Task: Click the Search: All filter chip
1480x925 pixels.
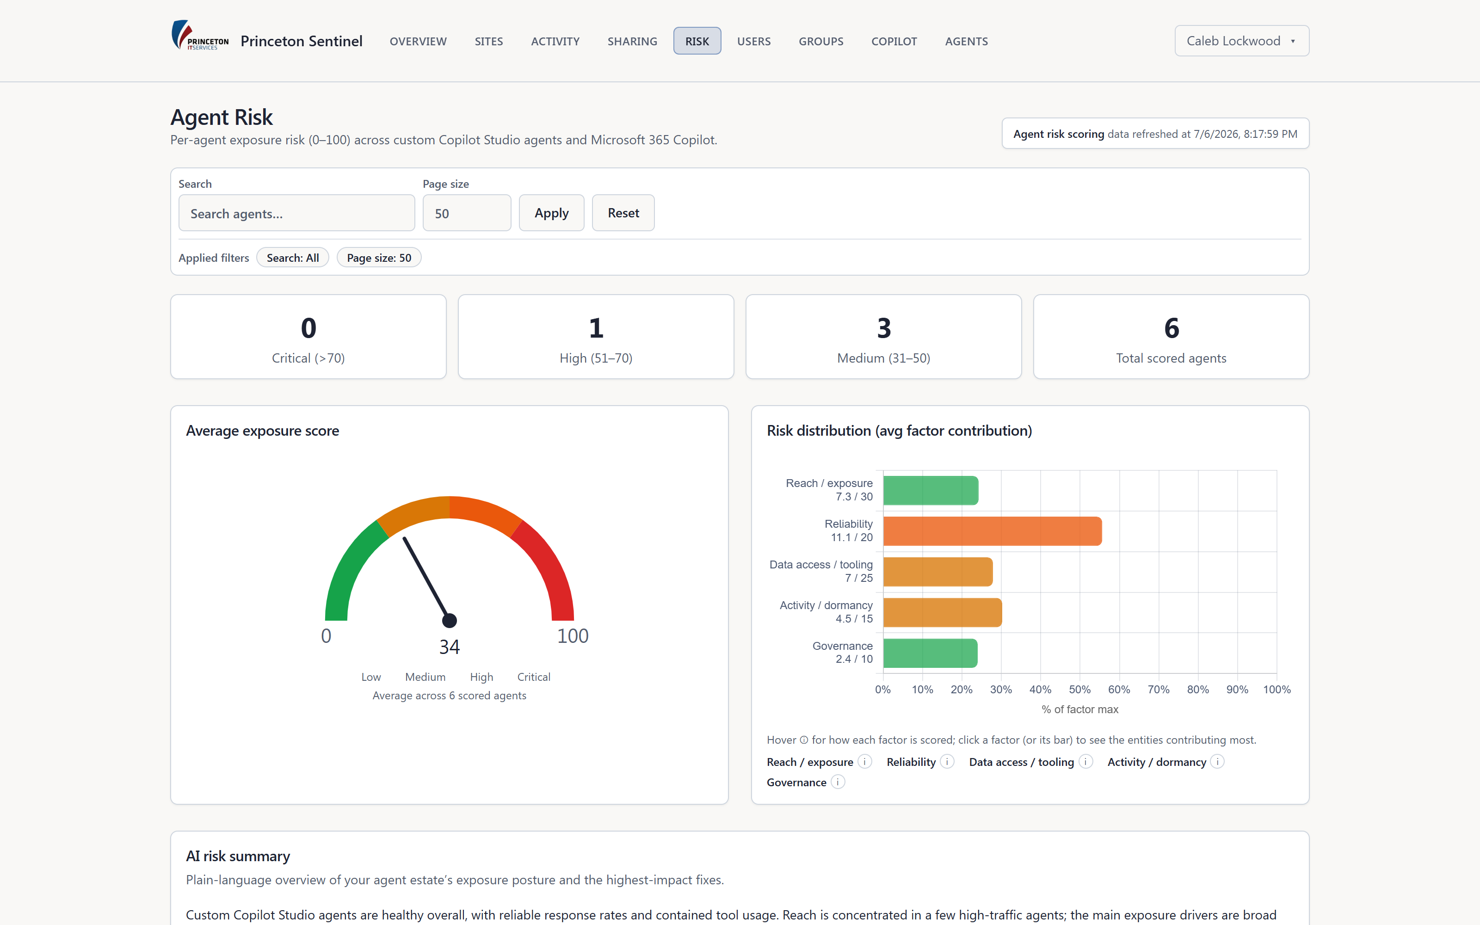Action: click(292, 258)
